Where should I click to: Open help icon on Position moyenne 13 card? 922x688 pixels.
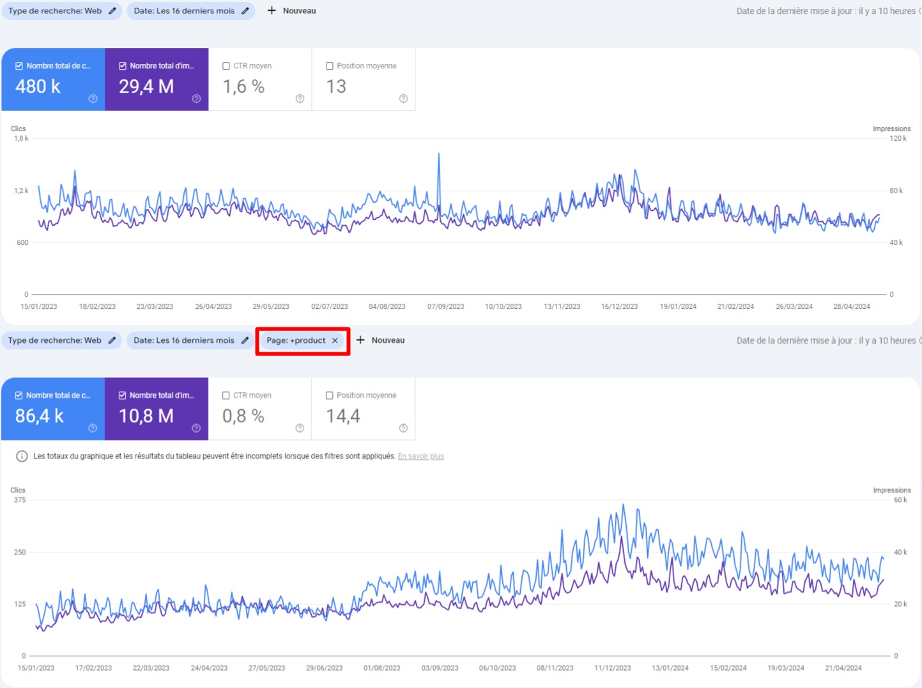pos(403,98)
